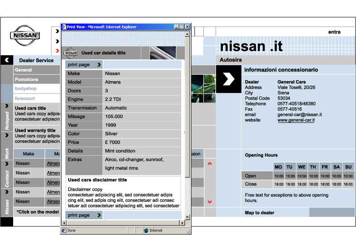Click the Make column header in cars table
Image resolution: width=356 pixels, height=235 pixels.
(29, 153)
